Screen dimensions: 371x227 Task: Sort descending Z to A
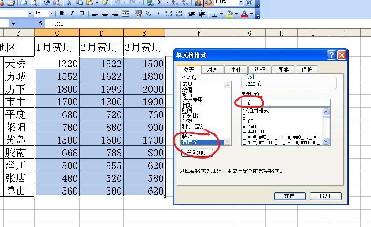pyautogui.click(x=185, y=3)
